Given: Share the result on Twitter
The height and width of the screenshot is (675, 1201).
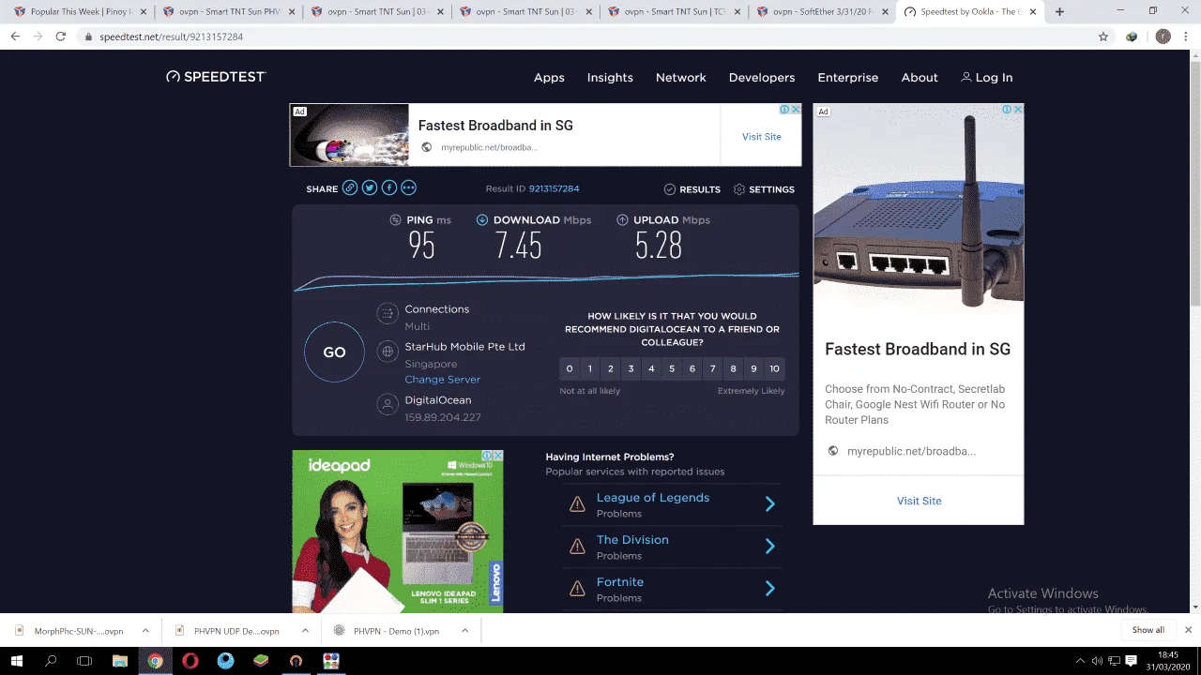Looking at the screenshot, I should click(370, 188).
